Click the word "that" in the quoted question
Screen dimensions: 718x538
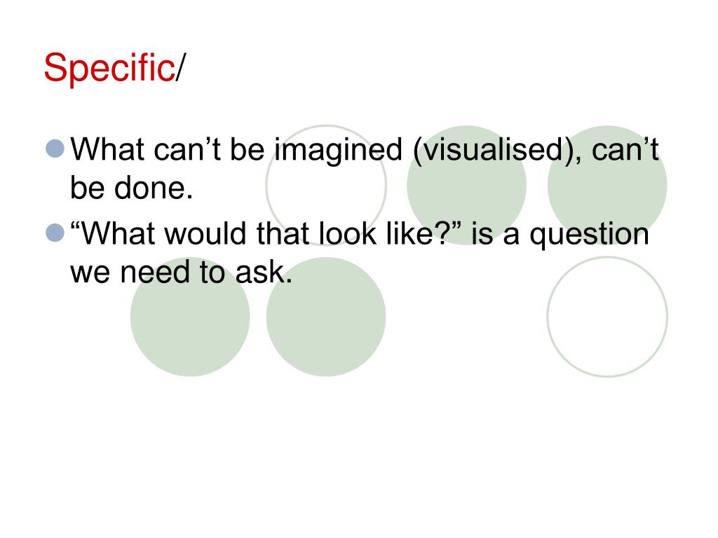click(x=283, y=233)
